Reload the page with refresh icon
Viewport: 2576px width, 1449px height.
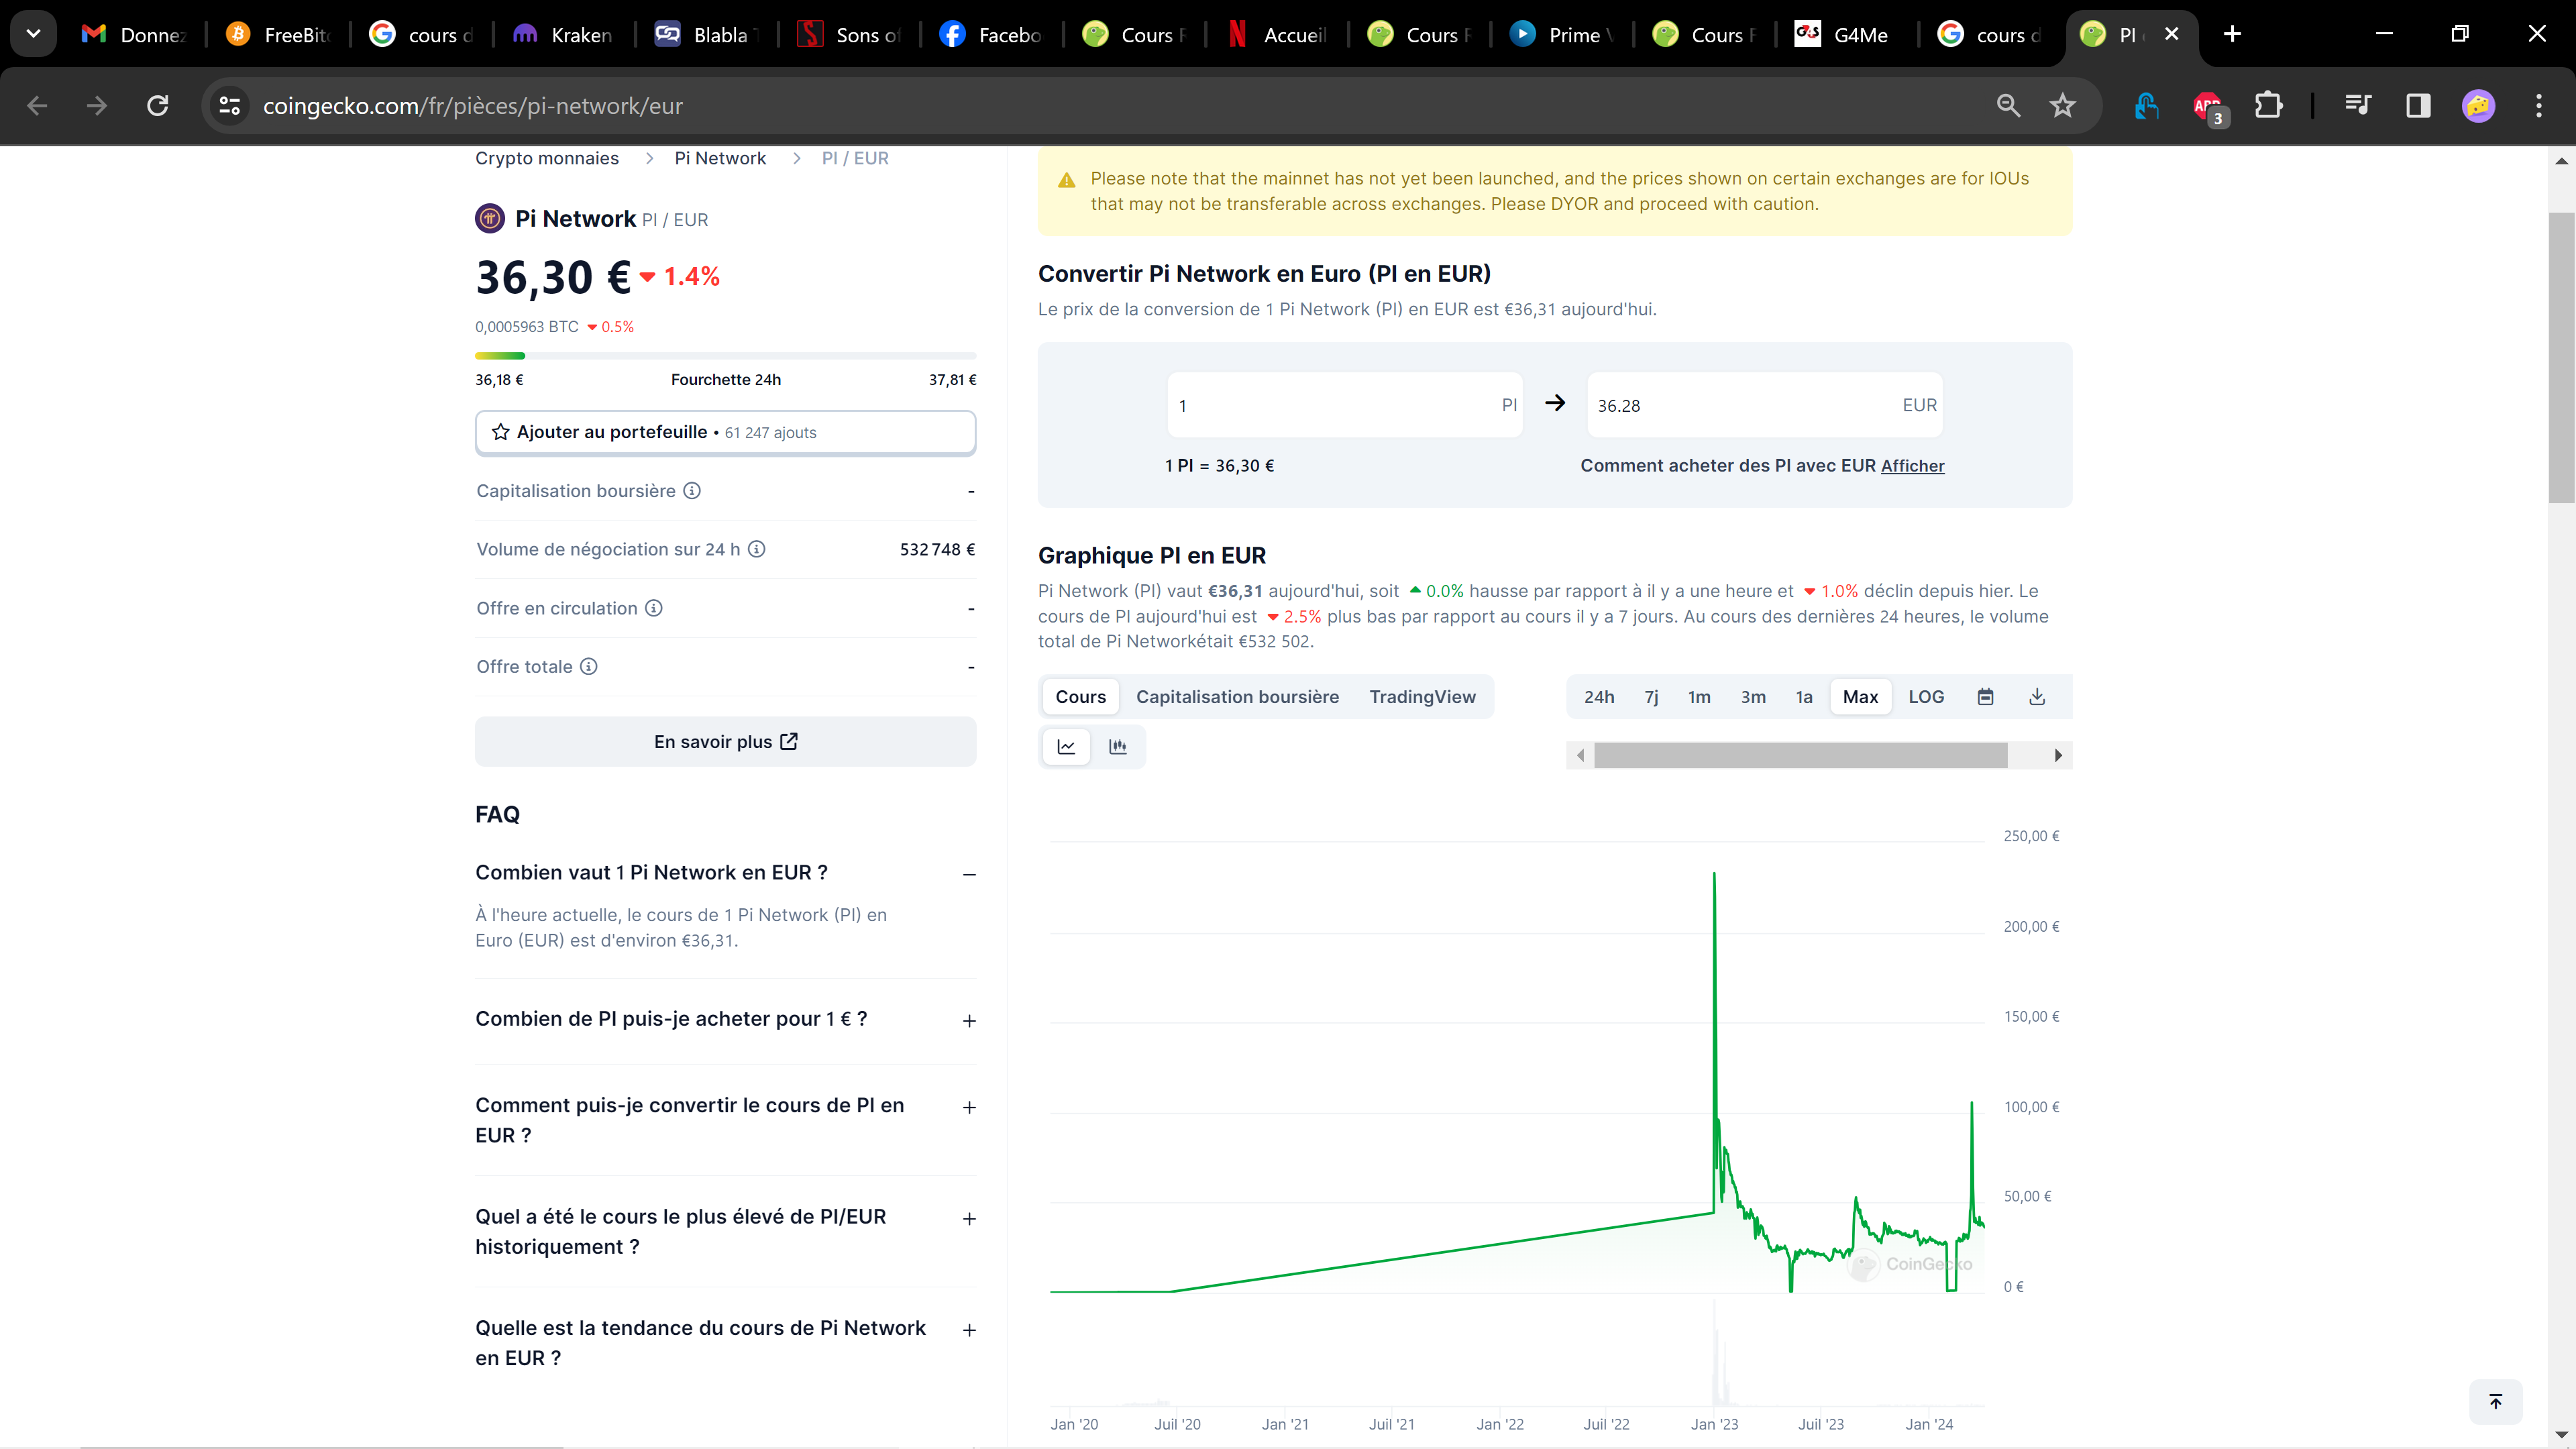[158, 106]
